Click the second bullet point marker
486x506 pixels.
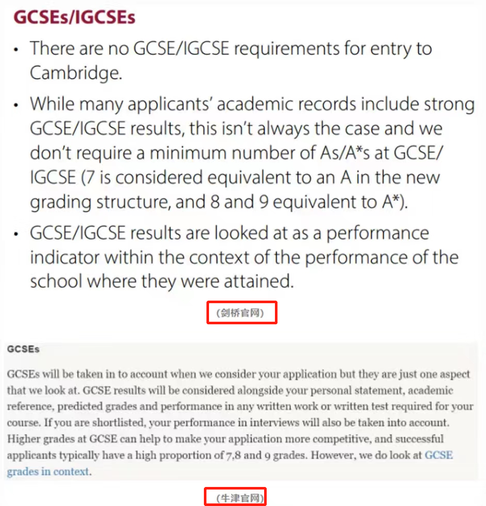tap(16, 105)
